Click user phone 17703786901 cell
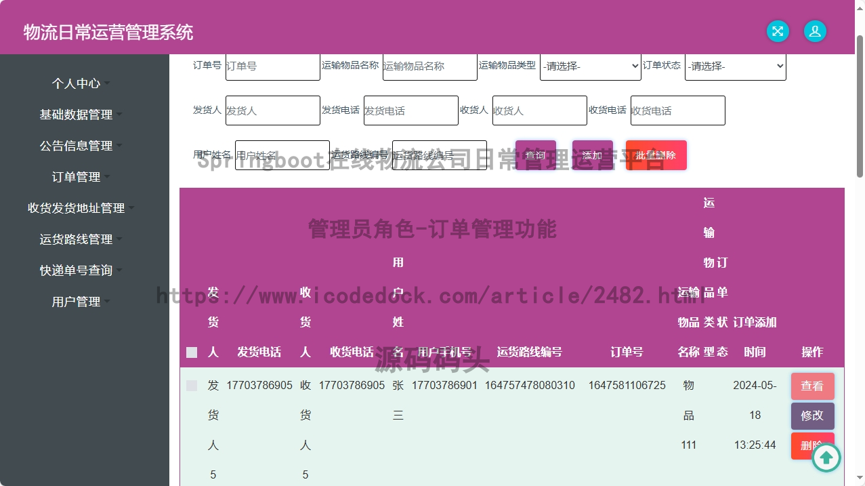 tap(444, 385)
